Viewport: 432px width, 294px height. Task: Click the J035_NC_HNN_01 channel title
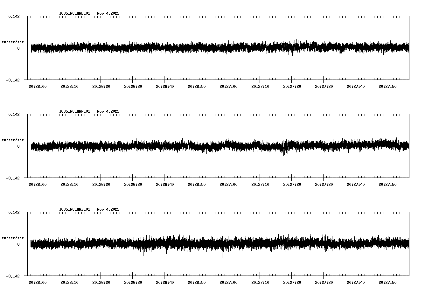tap(74, 111)
